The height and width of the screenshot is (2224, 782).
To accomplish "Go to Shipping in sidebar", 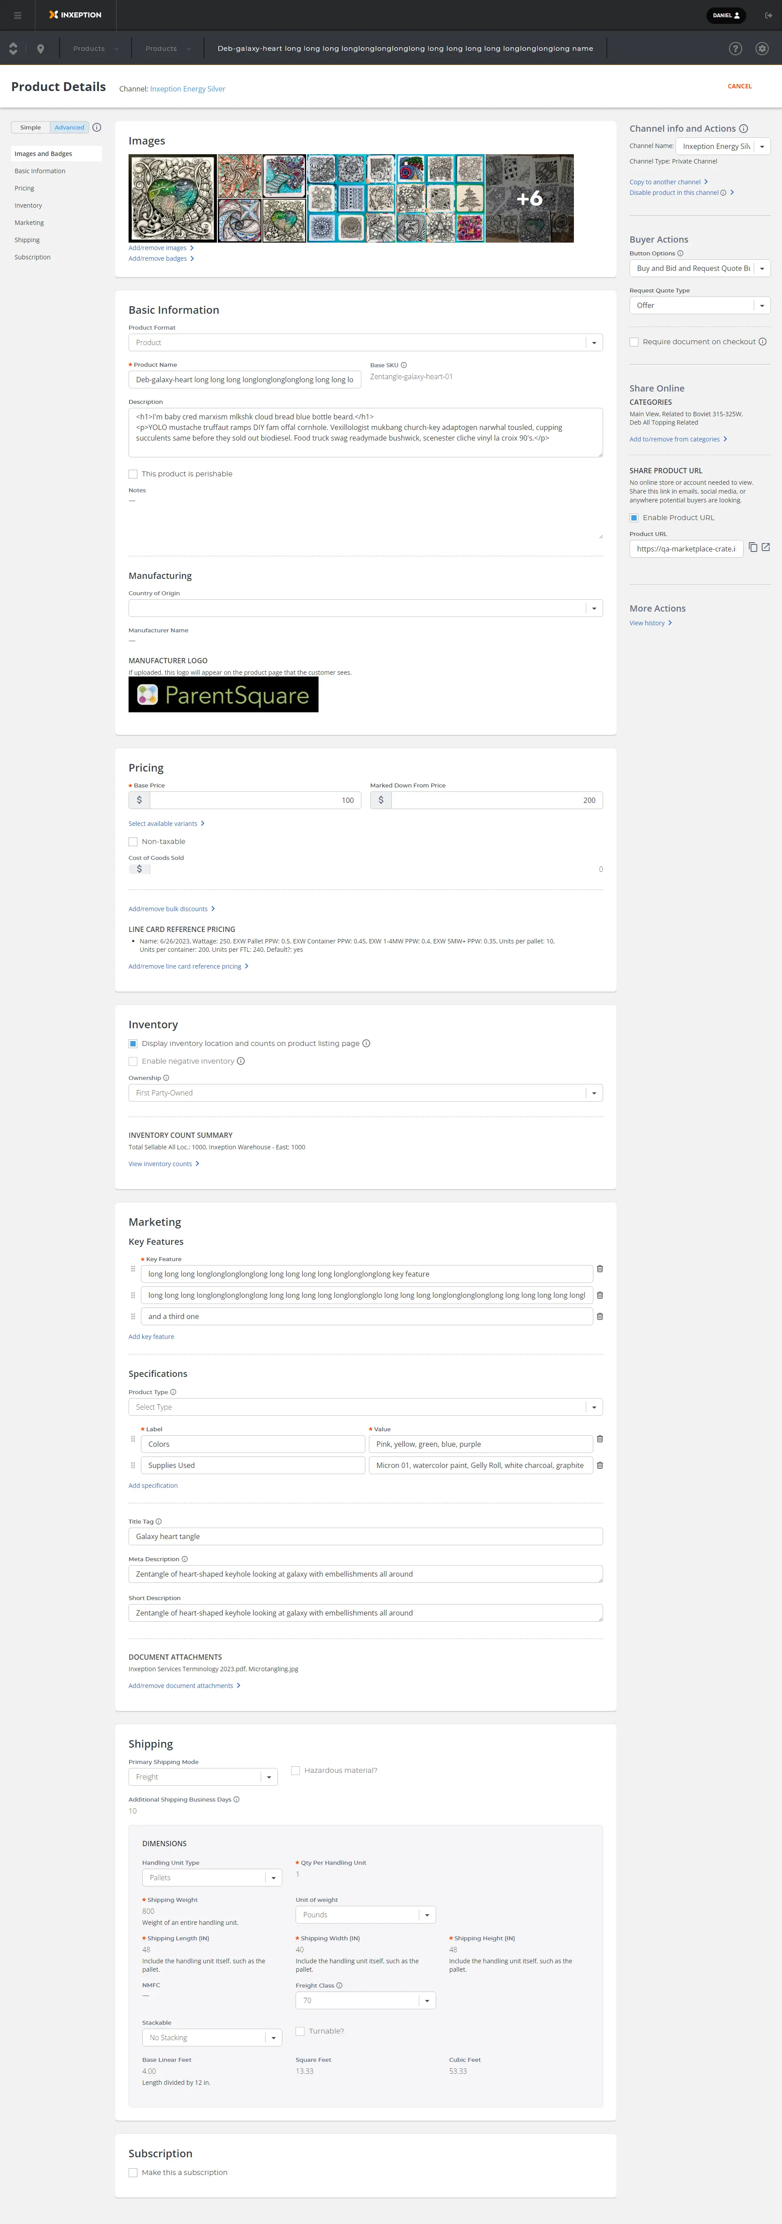I will [x=27, y=240].
